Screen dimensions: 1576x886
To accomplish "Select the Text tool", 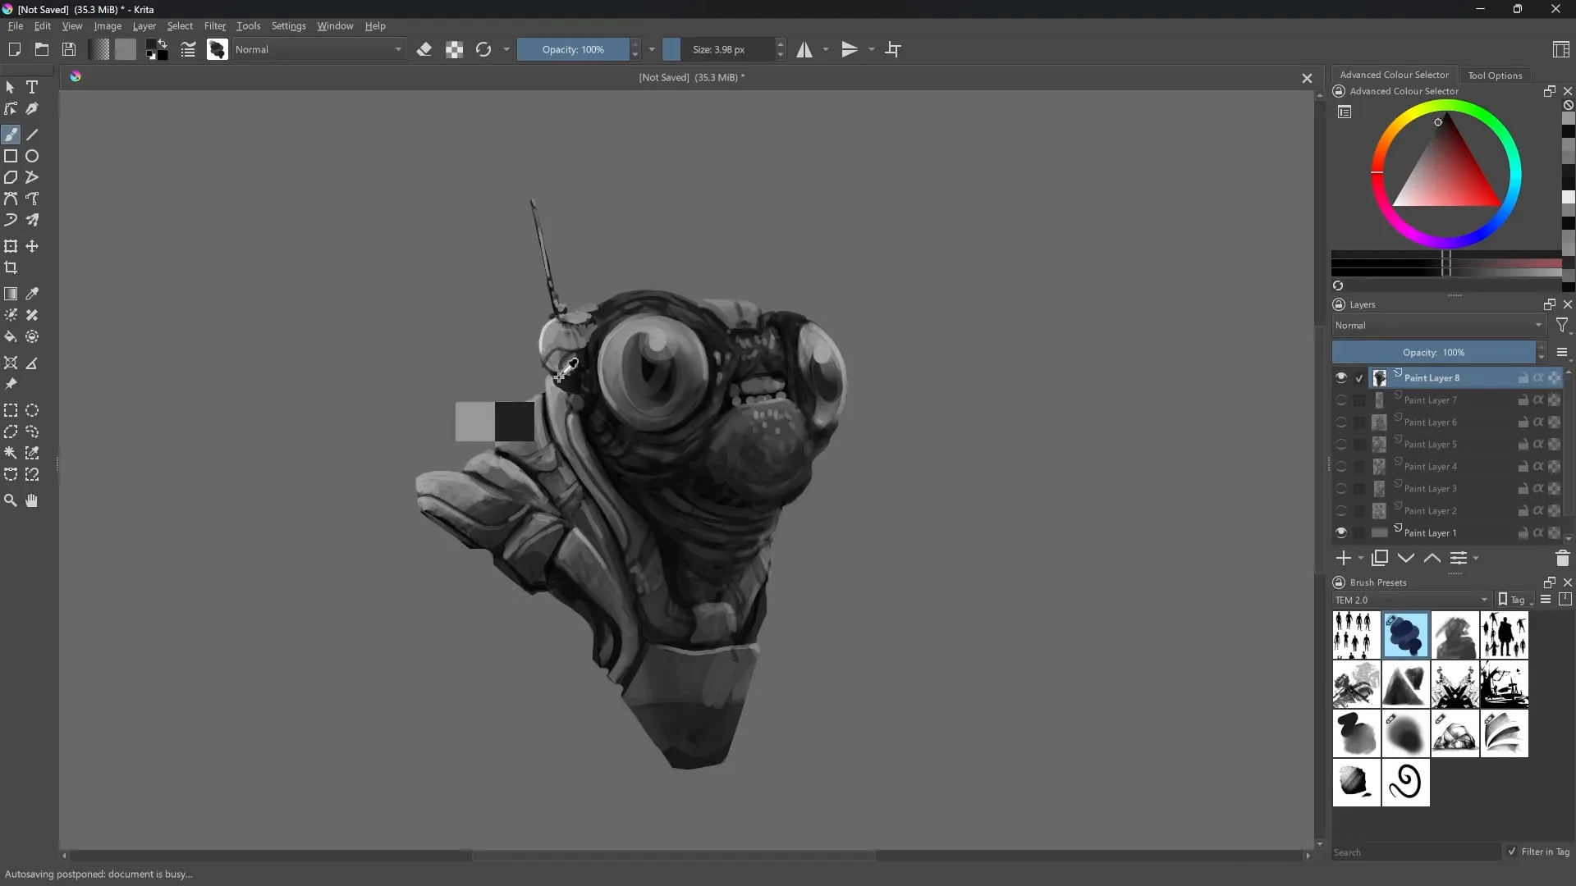I will coord(32,87).
